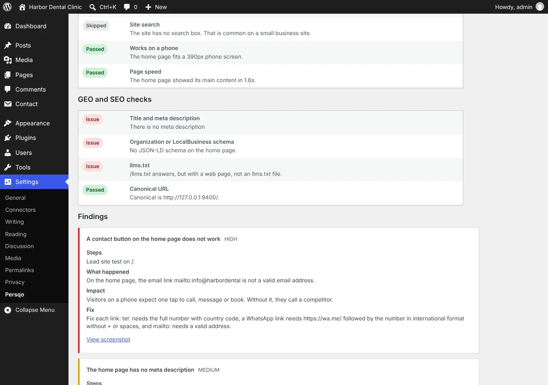Click the Appearance paintbrush icon
Screen dimensions: 548x385
[x=8, y=123]
